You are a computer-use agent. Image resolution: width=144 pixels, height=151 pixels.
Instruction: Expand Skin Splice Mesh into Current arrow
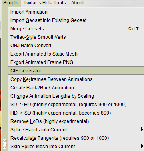click(142, 146)
